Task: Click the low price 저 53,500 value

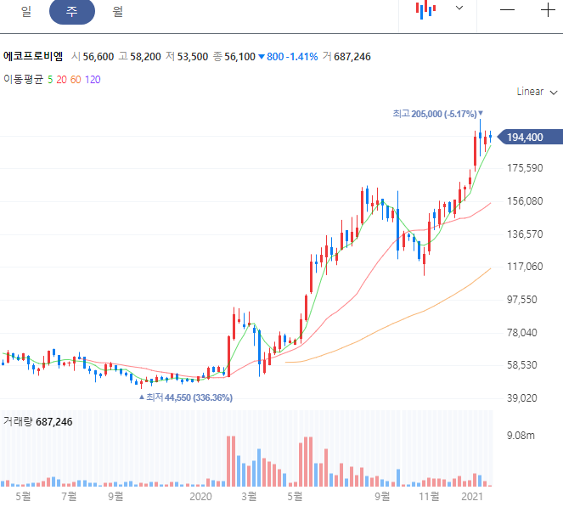Action: pos(187,56)
